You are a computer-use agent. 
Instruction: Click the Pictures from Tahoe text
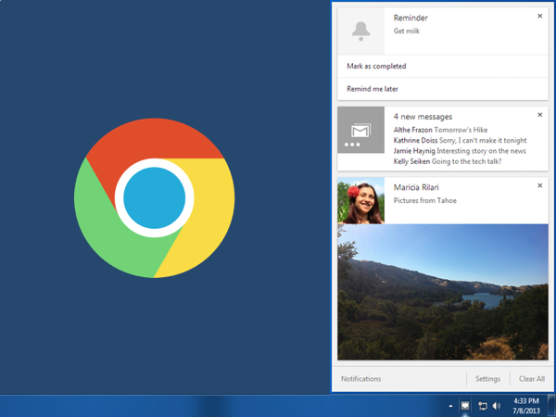424,201
